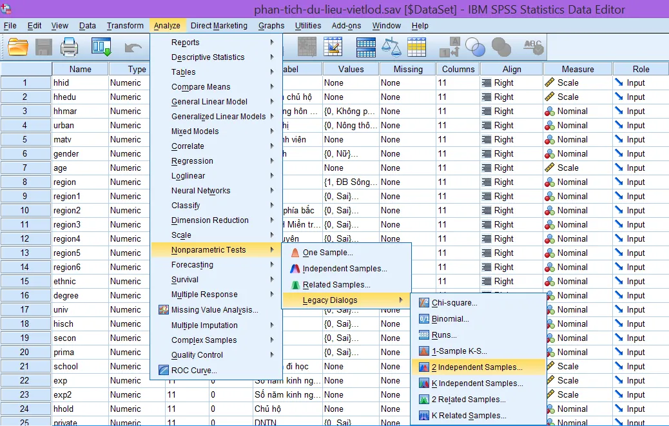Viewport: 669px width, 426px height.
Task: Click row number 15 for the ethnic variable
Action: click(x=25, y=281)
